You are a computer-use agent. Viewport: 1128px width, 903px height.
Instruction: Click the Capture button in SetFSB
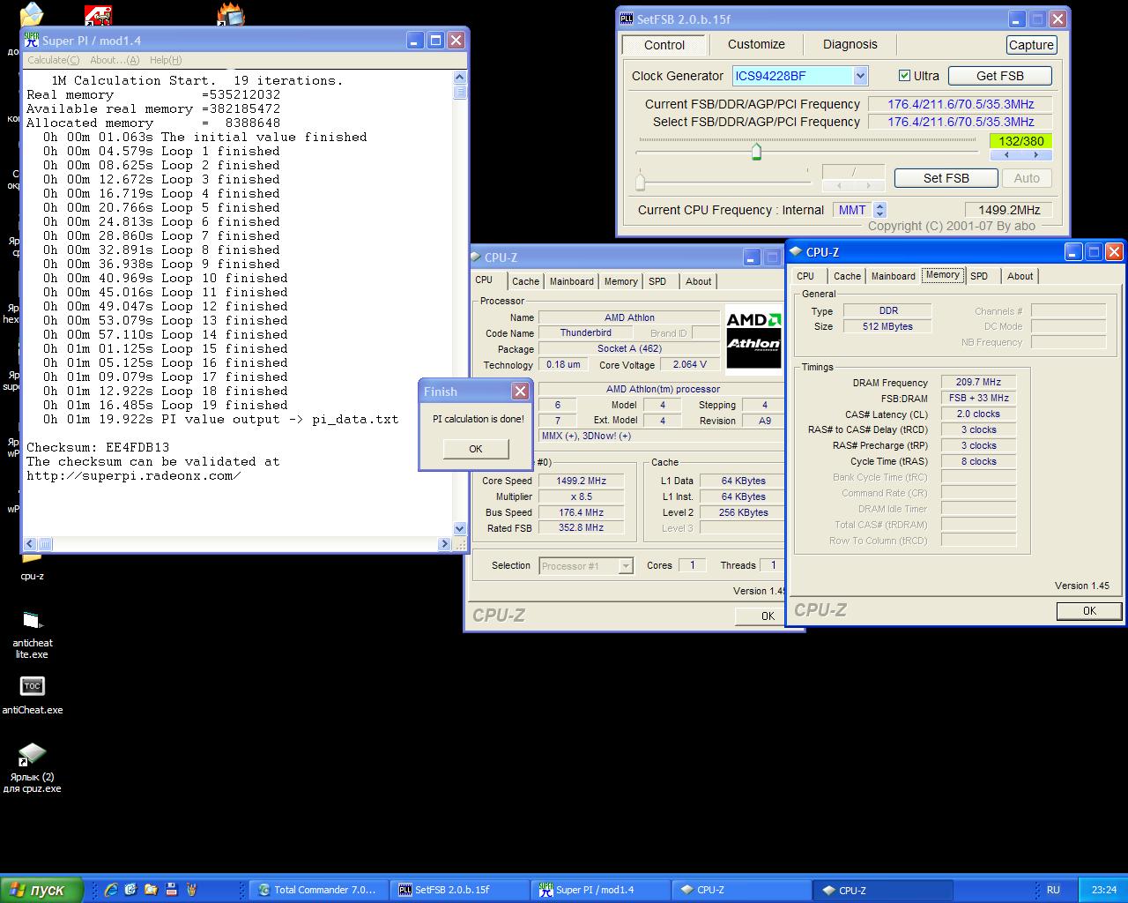click(1031, 45)
